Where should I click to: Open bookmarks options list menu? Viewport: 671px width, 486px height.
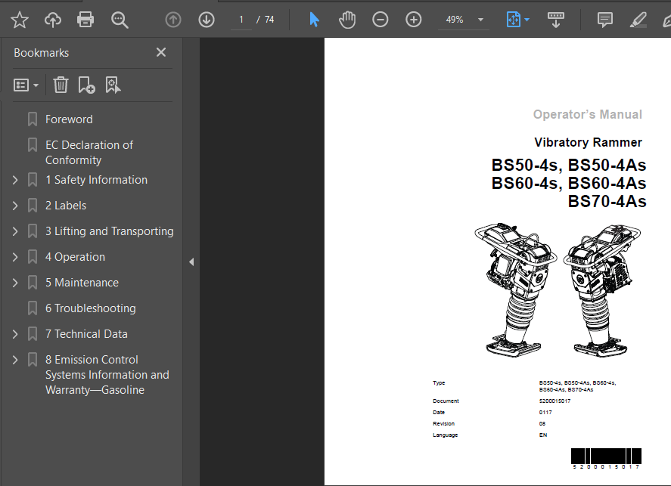[x=26, y=85]
